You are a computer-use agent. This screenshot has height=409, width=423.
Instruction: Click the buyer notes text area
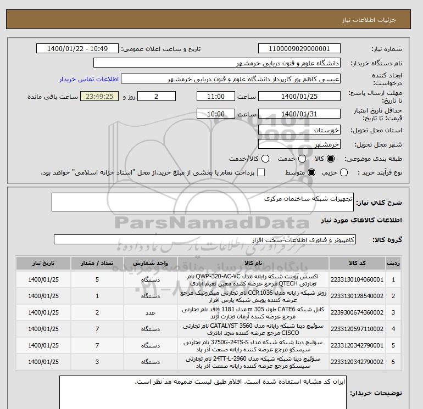click(x=203, y=393)
